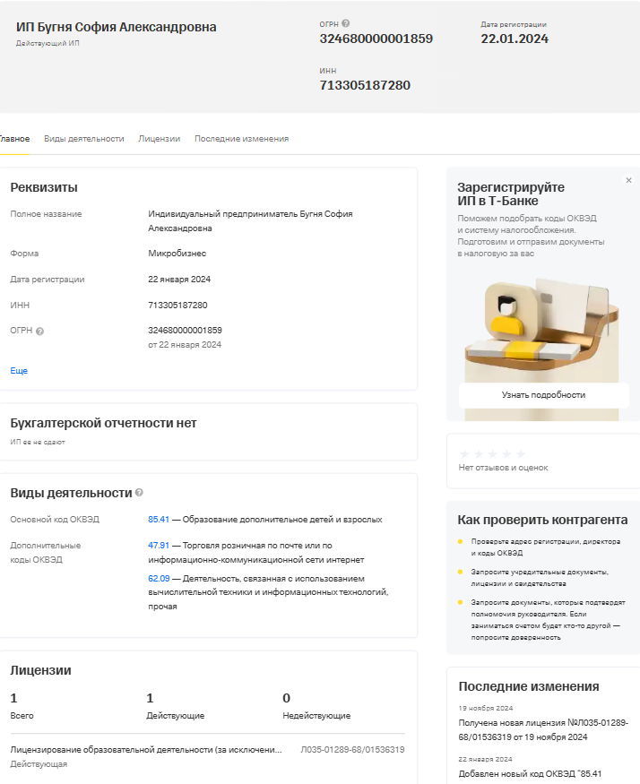
Task: Open OKVED code 62.09 link
Action: [x=159, y=579]
